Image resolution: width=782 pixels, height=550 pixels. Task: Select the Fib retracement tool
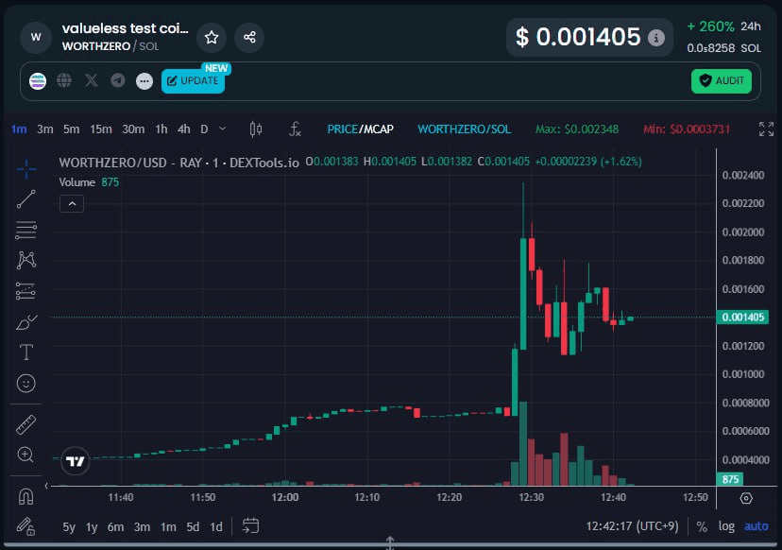pyautogui.click(x=25, y=230)
